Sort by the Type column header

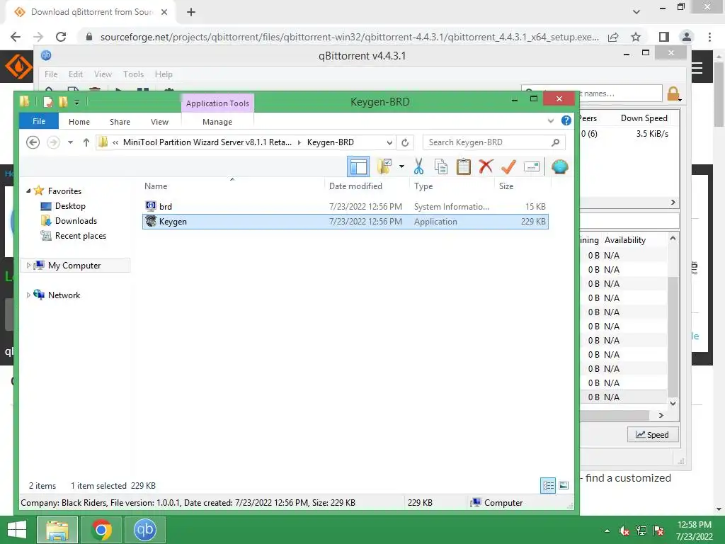click(423, 186)
